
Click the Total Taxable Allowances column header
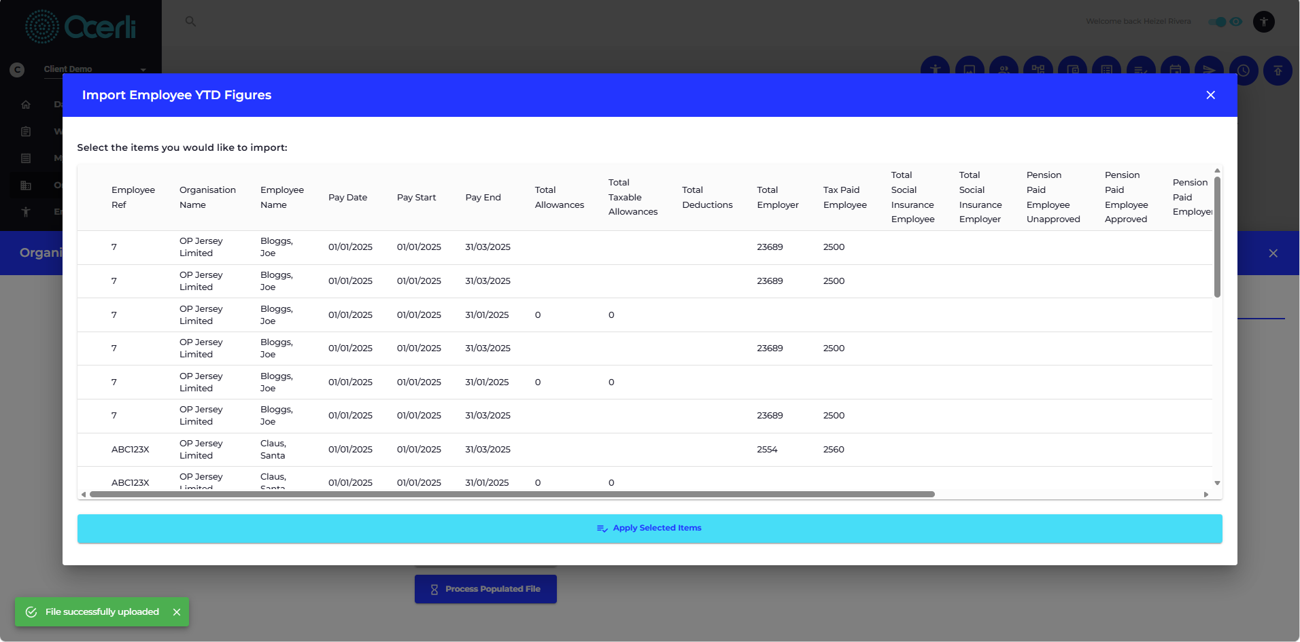(633, 198)
